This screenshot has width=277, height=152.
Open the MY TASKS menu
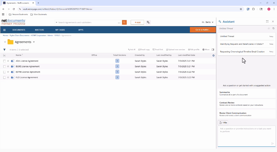[x=60, y=30]
